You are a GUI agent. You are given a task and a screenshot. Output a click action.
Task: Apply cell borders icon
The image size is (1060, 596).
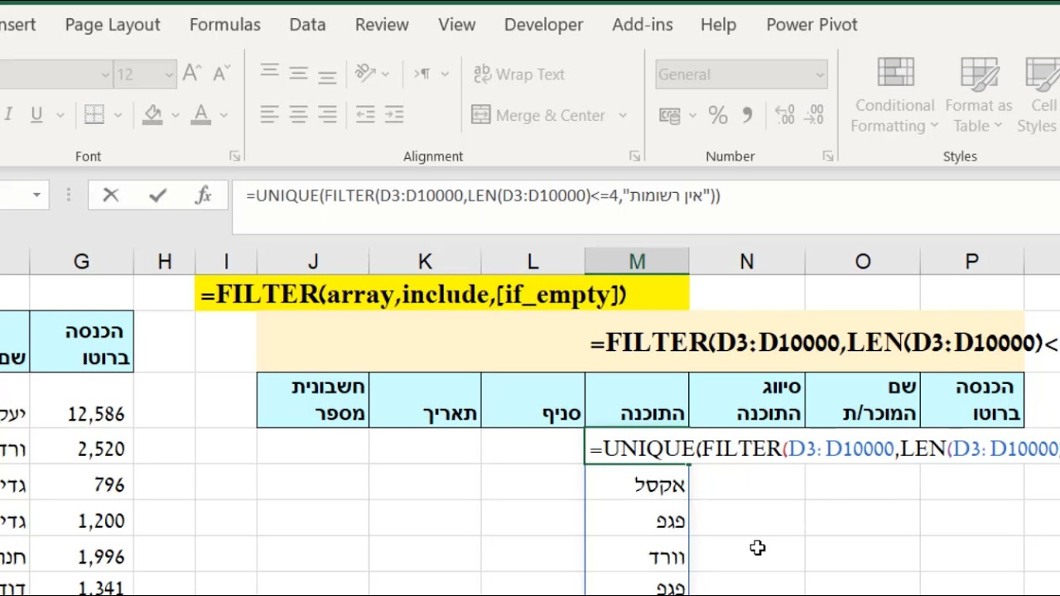94,115
